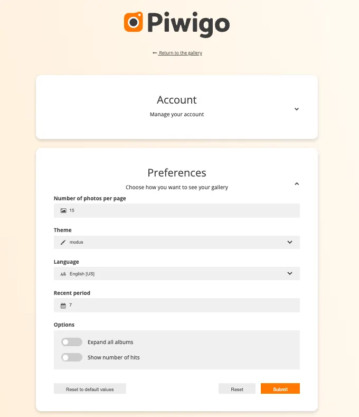Viewport: 359px width, 417px height.
Task: Click the calendar icon in Recent period
Action: coord(63,305)
